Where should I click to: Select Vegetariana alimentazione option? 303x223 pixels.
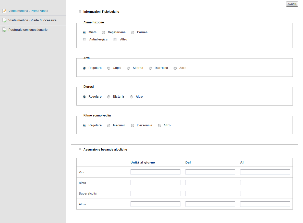(x=104, y=33)
